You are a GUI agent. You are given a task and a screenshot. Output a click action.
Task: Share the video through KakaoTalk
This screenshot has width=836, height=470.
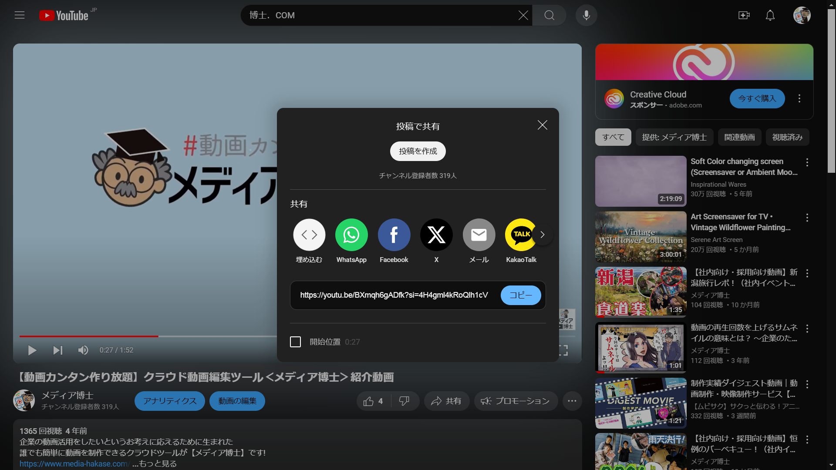[x=521, y=235]
